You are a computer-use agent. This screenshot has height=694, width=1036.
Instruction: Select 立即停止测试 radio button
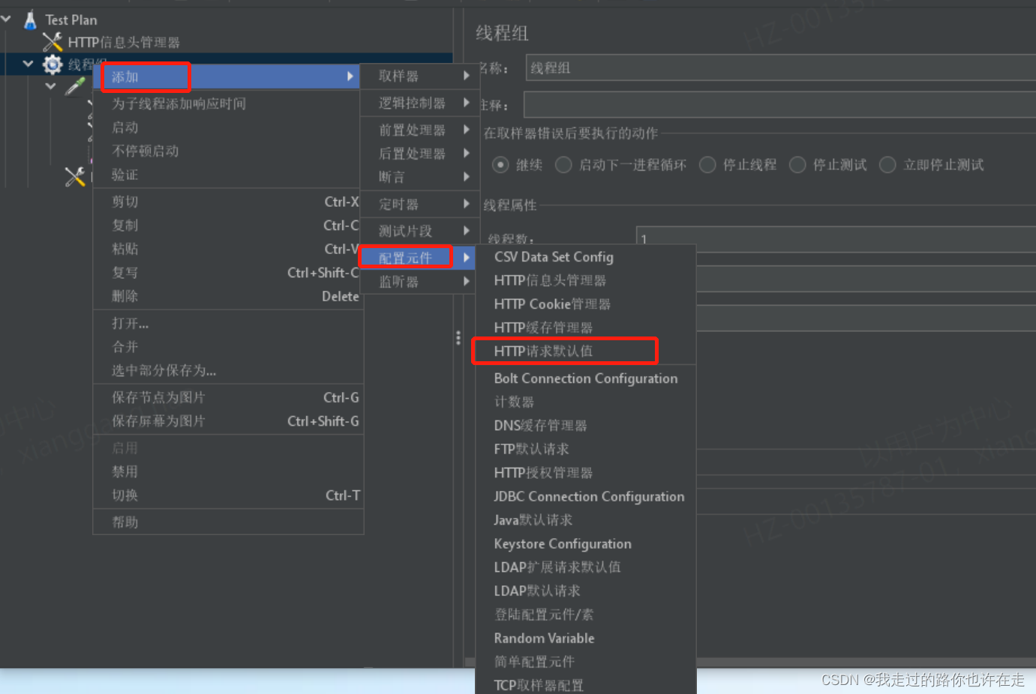887,165
